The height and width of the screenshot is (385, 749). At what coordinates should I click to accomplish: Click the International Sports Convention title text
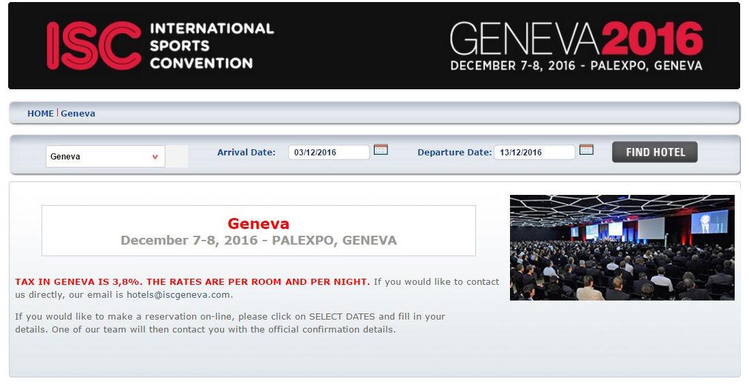coord(212,46)
